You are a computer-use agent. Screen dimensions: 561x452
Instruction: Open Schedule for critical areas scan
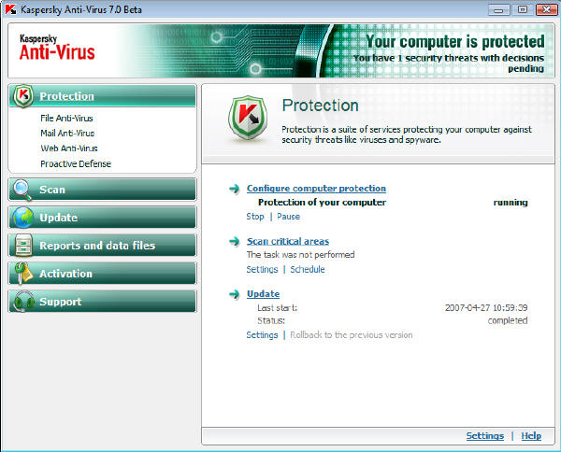coord(308,269)
